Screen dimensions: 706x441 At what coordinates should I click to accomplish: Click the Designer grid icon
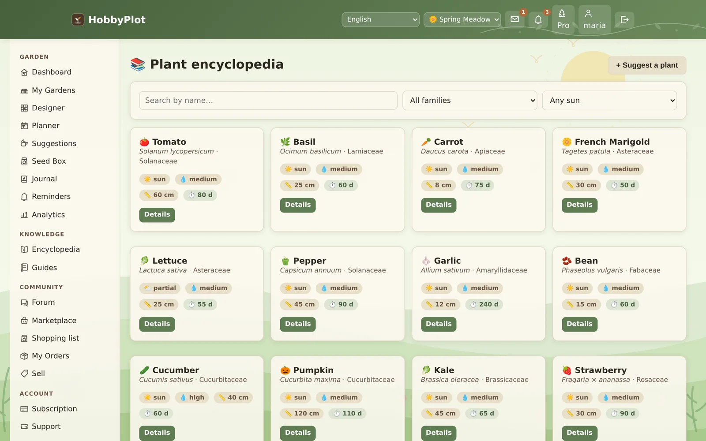pyautogui.click(x=24, y=108)
